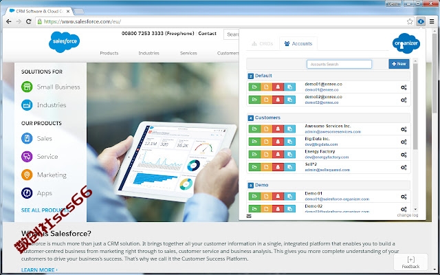Click the Marketing location pin icon
Image resolution: width=440 pixels, height=275 pixels.
click(x=27, y=175)
